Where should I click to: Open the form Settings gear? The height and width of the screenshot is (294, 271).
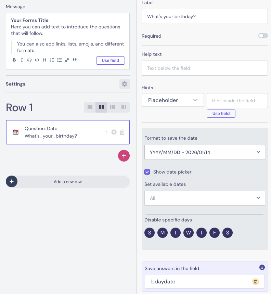coord(125,84)
